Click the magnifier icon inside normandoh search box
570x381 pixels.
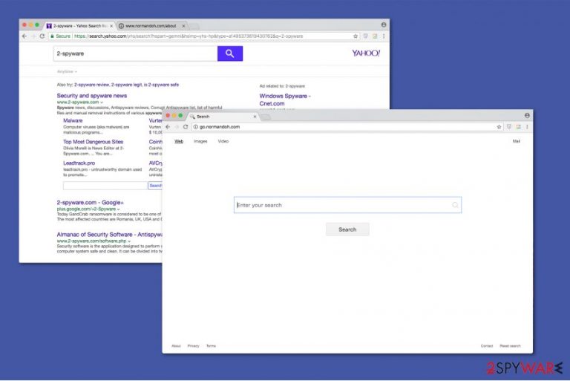click(455, 205)
